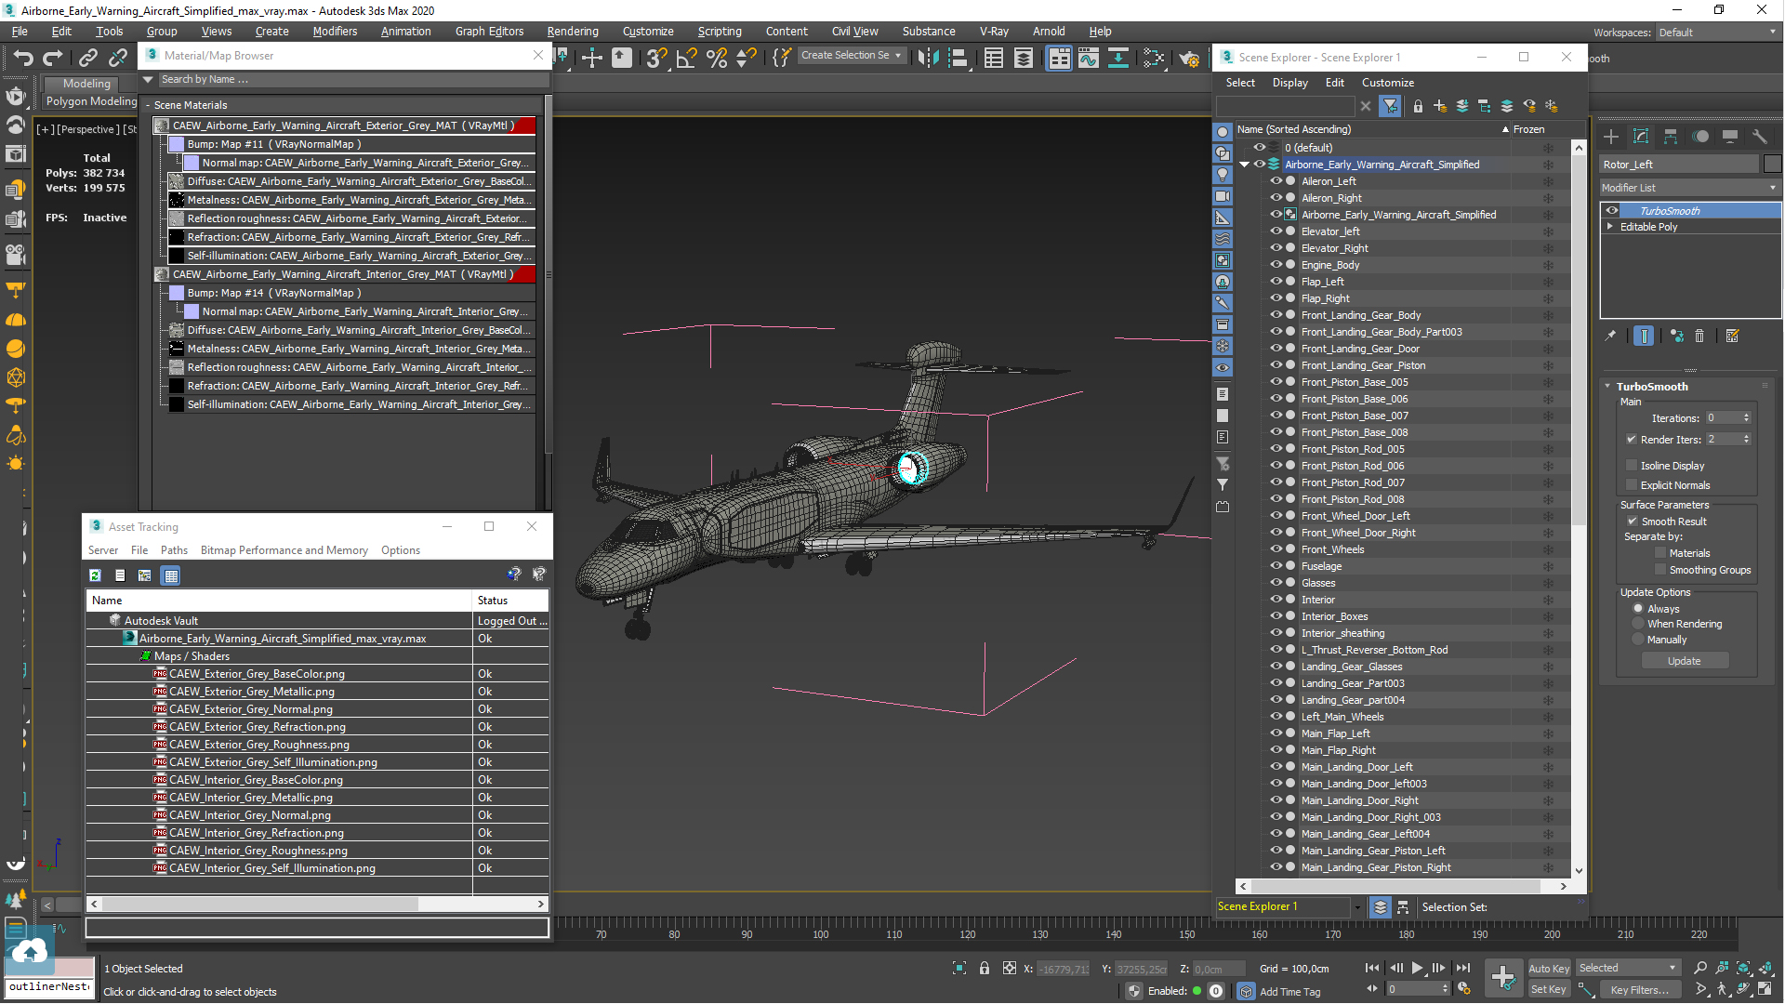The image size is (1785, 1004).
Task: Open the Curve Editor icon
Action: click(1088, 58)
